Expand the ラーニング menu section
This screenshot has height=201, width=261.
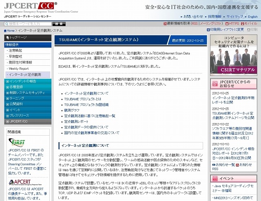click(28, 98)
